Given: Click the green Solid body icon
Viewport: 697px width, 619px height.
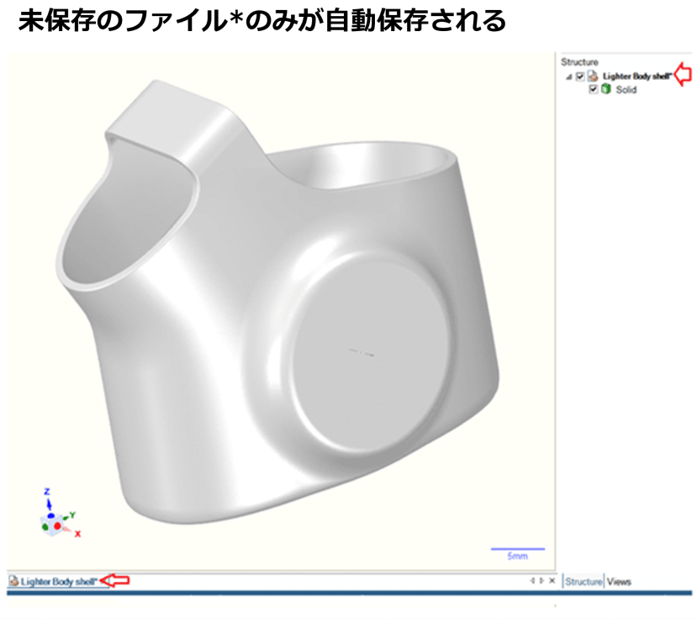Looking at the screenshot, I should pos(605,89).
